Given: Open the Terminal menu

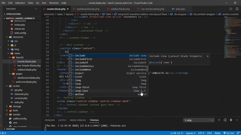Looking at the screenshot, I should 53,3.
